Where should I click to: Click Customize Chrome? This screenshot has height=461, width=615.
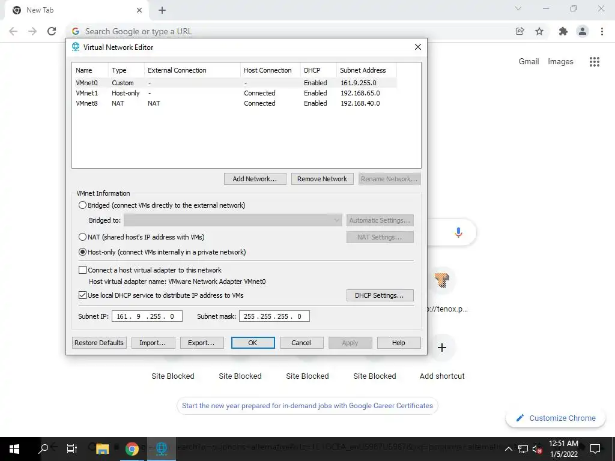(556, 418)
